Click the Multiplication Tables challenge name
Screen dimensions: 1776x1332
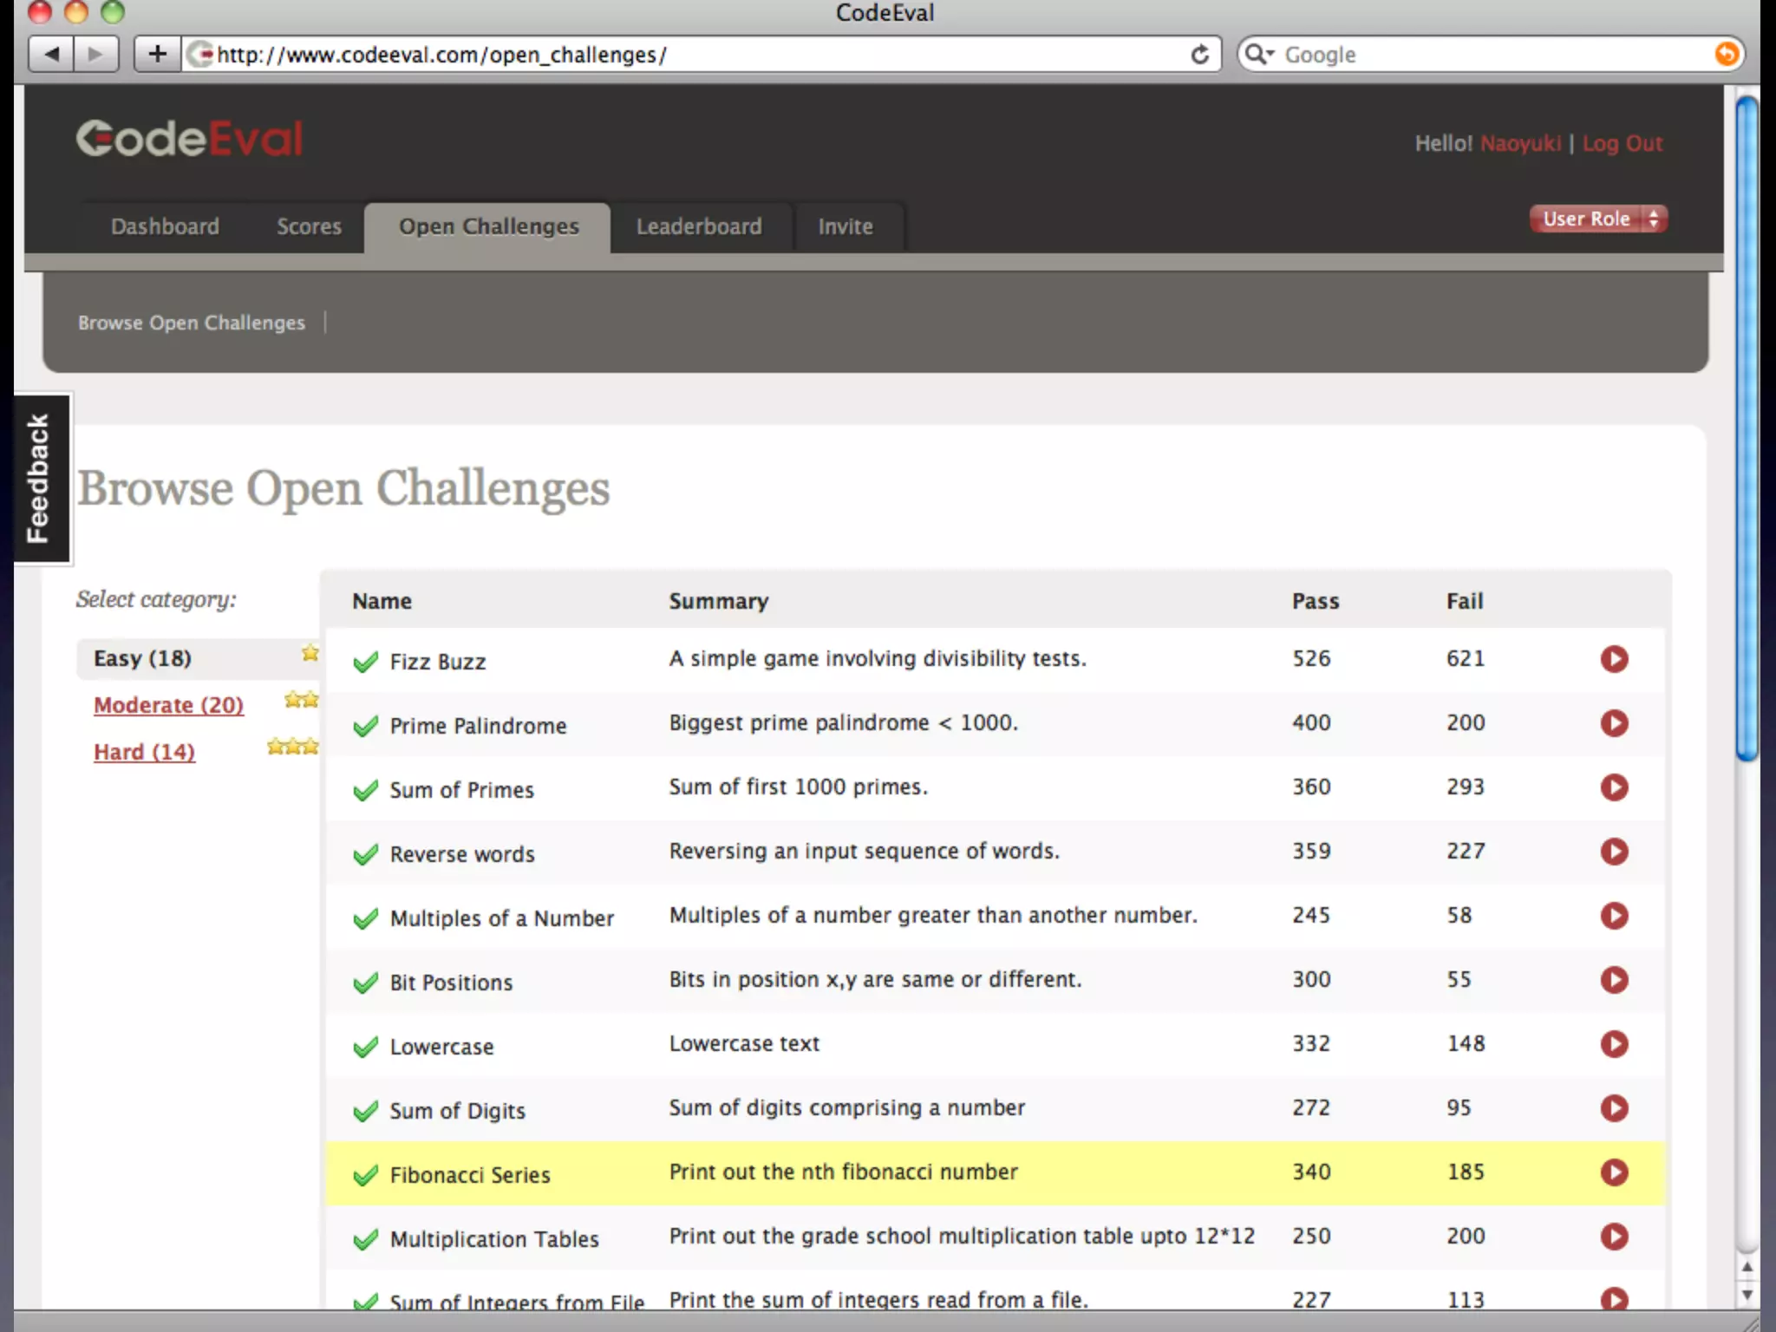click(x=494, y=1239)
